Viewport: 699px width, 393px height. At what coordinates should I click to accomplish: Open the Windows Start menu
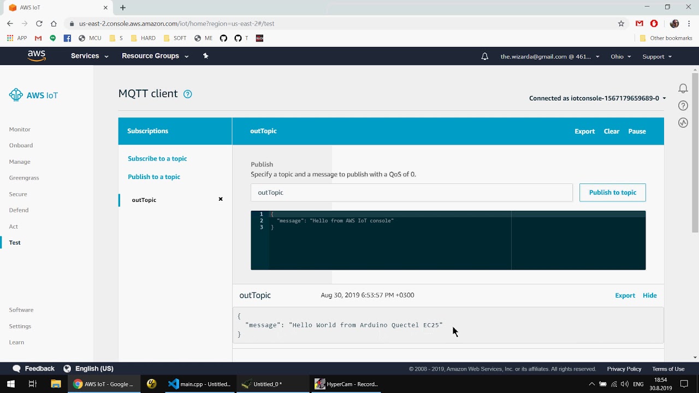(x=10, y=384)
